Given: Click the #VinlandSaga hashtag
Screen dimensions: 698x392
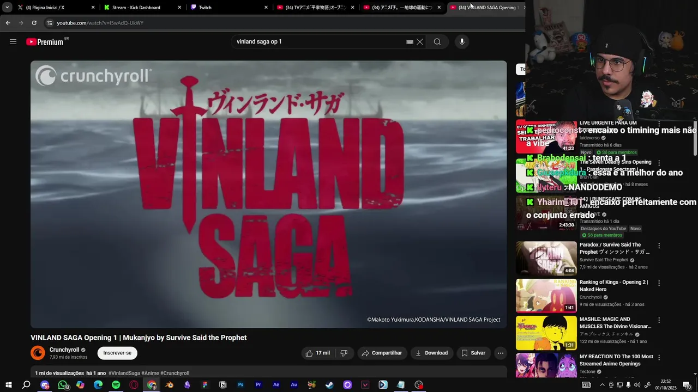Looking at the screenshot, I should (x=124, y=373).
